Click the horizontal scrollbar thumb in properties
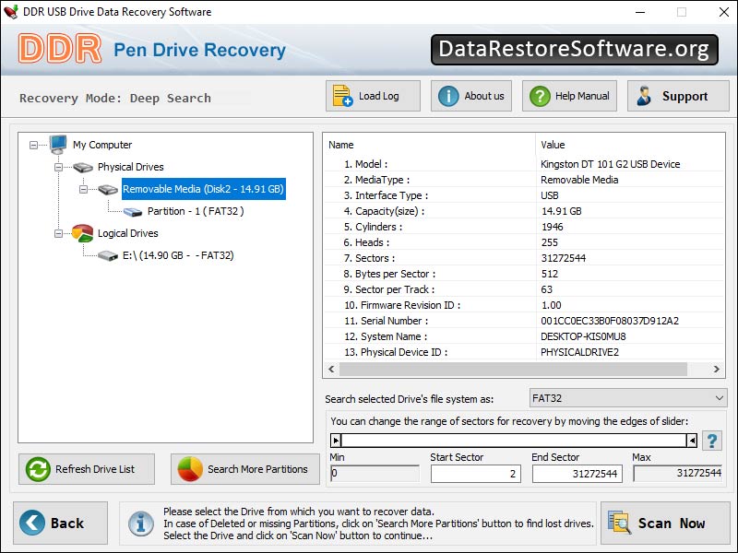The width and height of the screenshot is (738, 553). pos(513,370)
